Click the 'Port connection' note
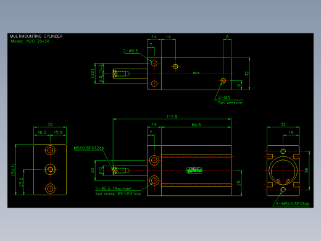This screenshot has height=241, width=321. click(x=230, y=103)
